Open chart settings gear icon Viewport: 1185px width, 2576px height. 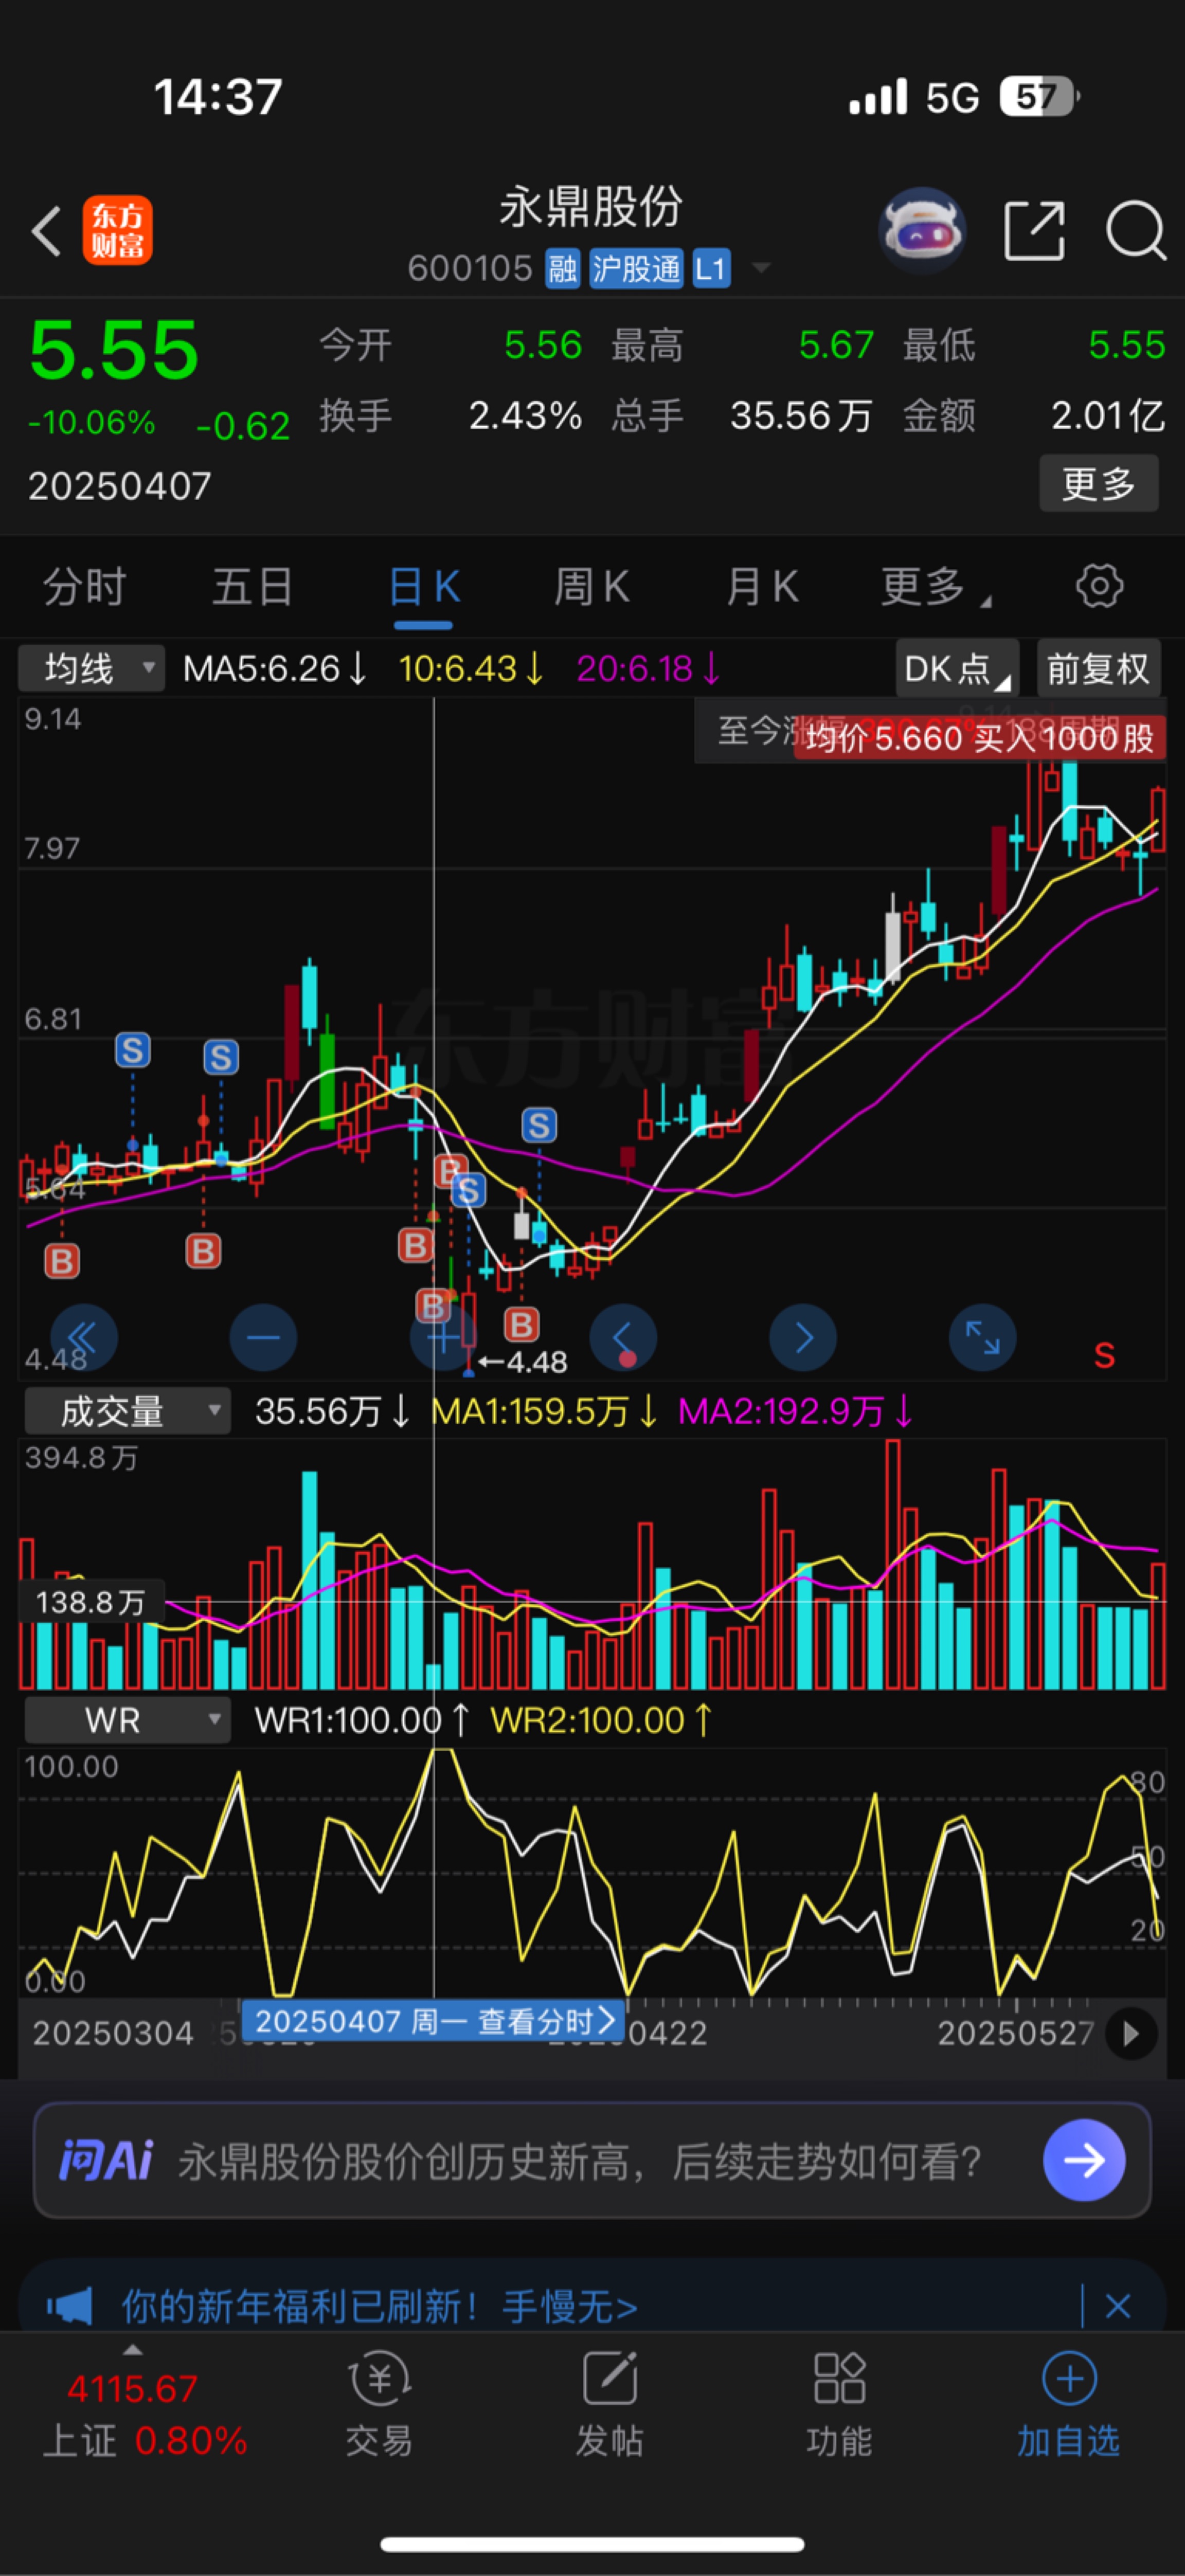1099,587
